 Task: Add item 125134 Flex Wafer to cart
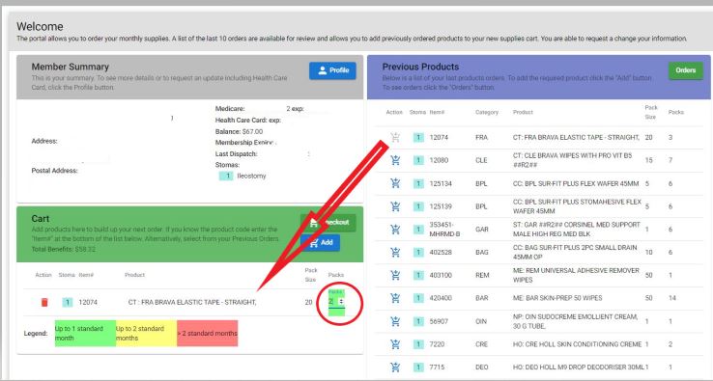pos(395,183)
